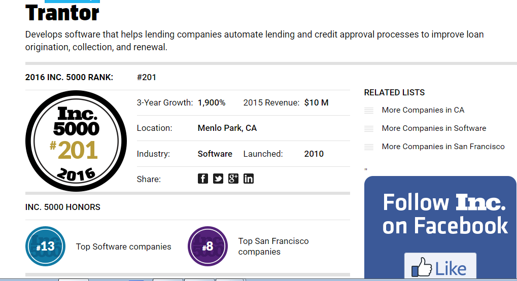This screenshot has width=517, height=281.
Task: Open More Companies in CA link
Action: pyautogui.click(x=423, y=110)
